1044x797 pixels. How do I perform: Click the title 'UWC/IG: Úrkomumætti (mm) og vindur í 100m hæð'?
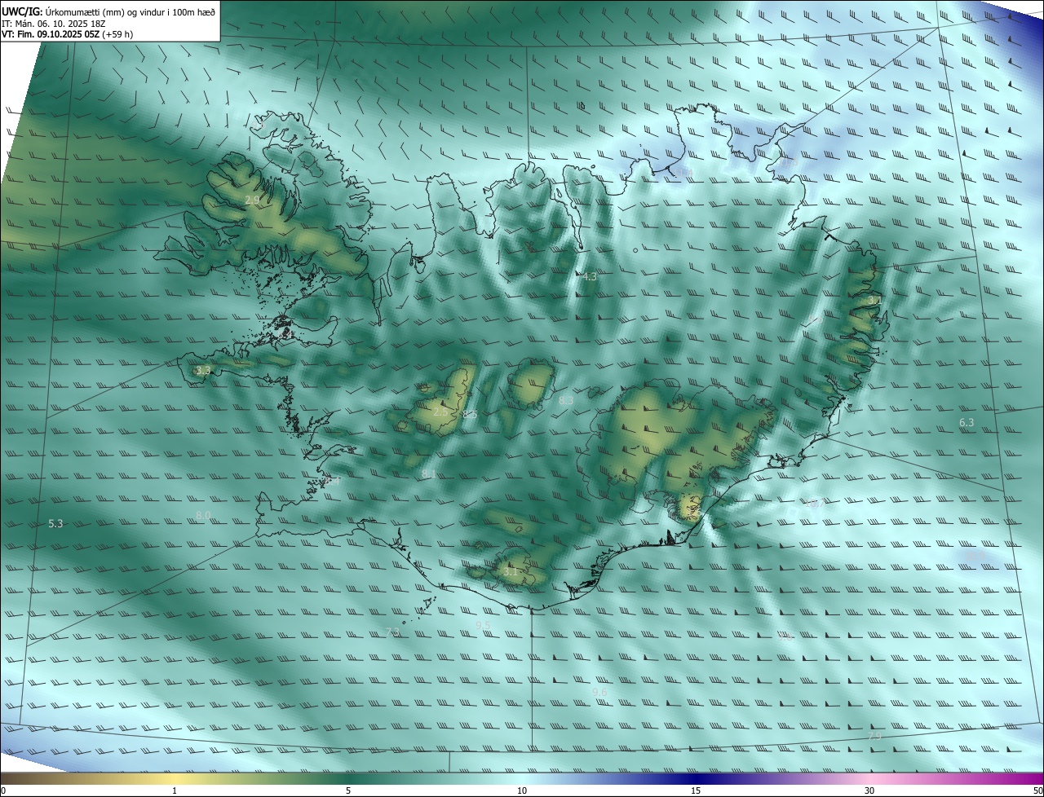tap(108, 11)
